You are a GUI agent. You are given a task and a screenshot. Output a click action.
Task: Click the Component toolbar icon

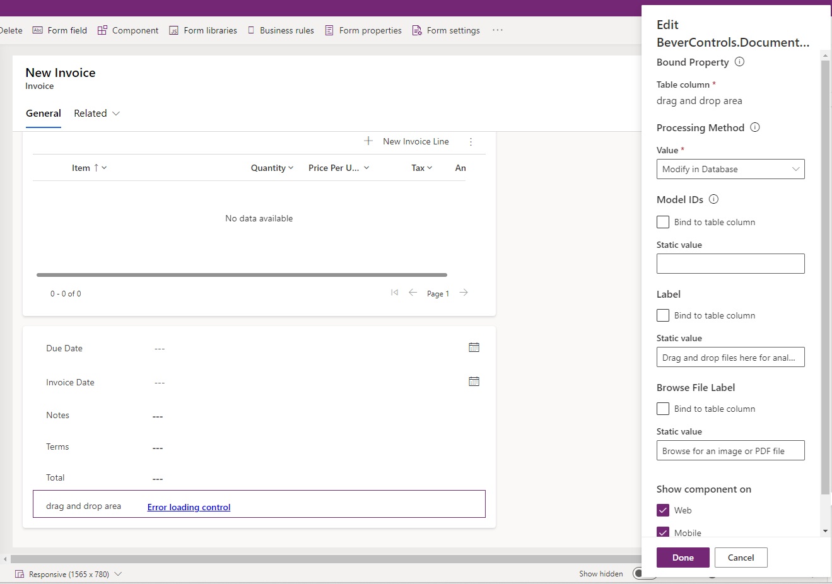pyautogui.click(x=102, y=30)
